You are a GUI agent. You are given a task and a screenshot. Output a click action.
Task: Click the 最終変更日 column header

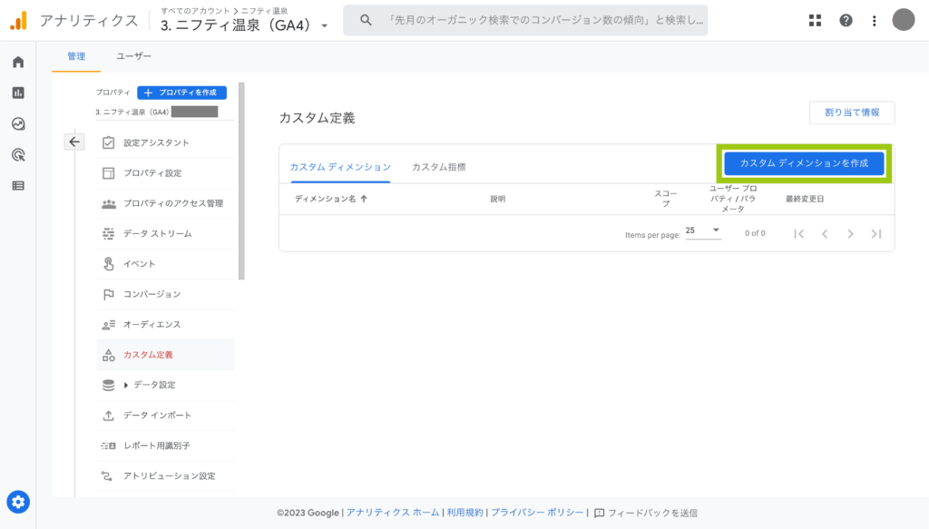(805, 199)
